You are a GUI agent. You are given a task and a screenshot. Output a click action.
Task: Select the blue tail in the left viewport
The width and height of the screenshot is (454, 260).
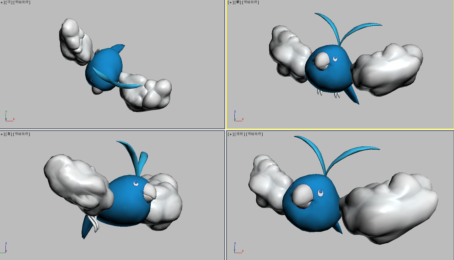(86, 227)
